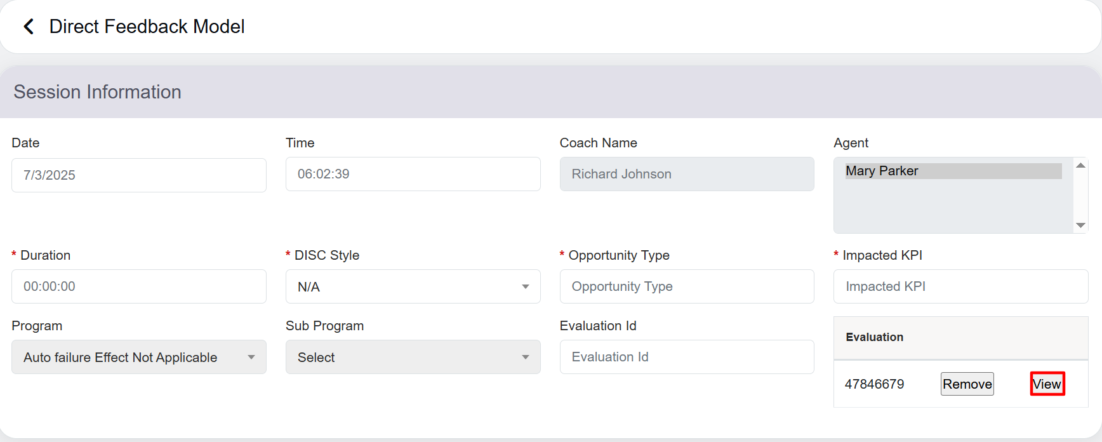Click the evaluation number 47846679
Screen dimensions: 1102x442
pyautogui.click(x=874, y=384)
